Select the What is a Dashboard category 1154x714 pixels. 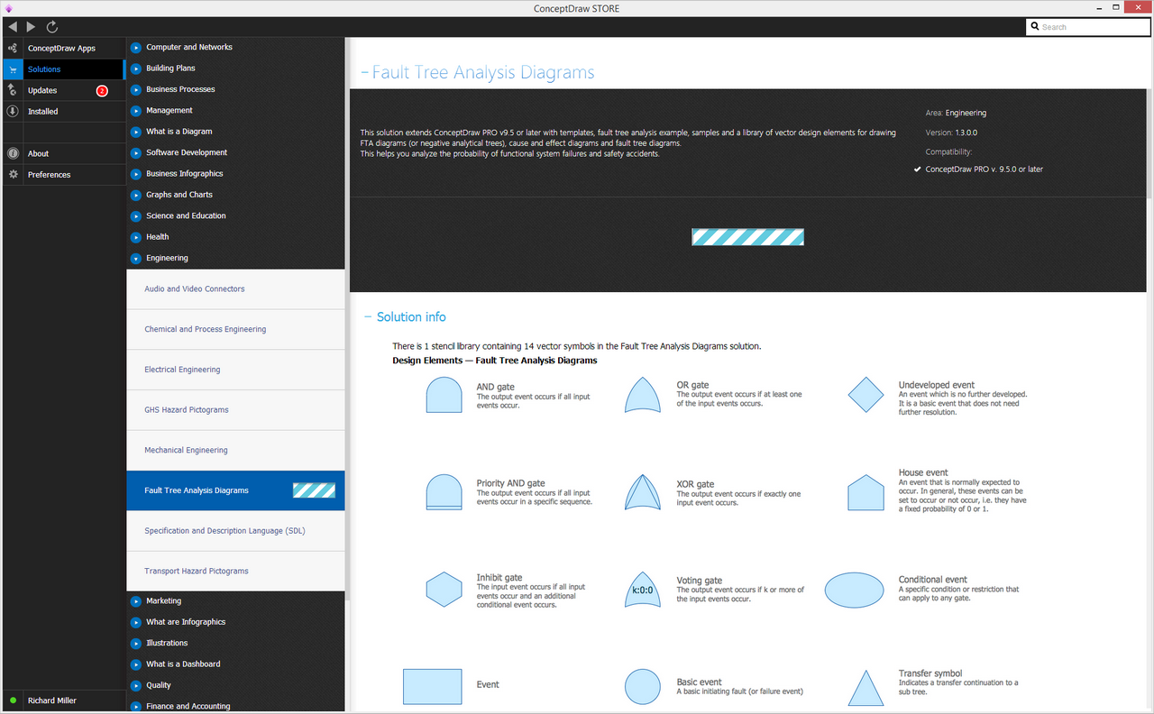point(183,664)
